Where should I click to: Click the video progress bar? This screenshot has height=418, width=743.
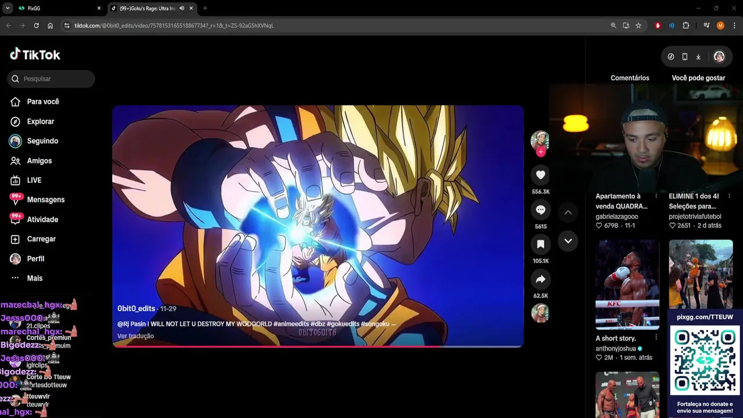point(318,346)
